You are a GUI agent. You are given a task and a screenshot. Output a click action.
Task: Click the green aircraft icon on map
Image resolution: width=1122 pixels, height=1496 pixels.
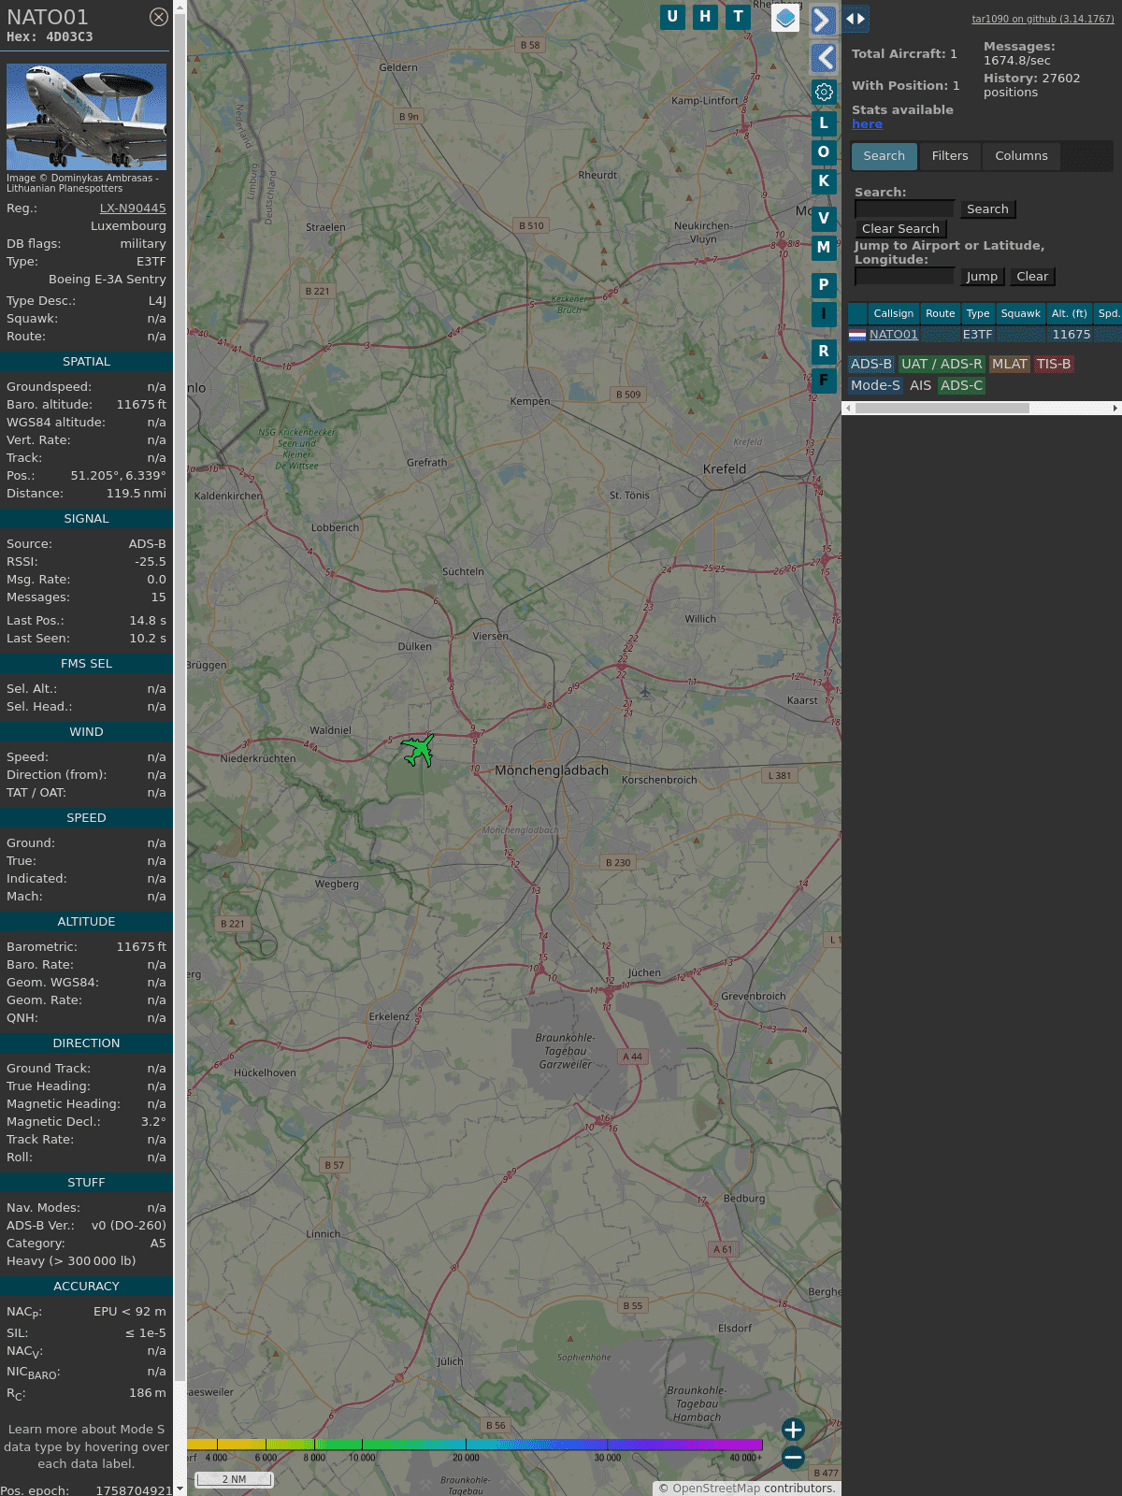coord(418,750)
